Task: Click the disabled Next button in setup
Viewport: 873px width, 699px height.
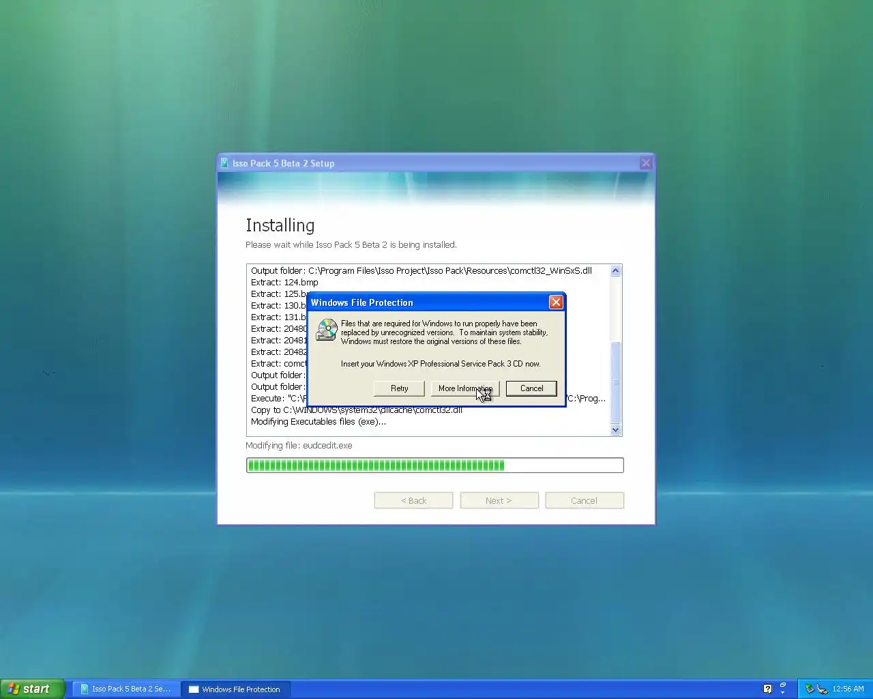Action: 499,500
